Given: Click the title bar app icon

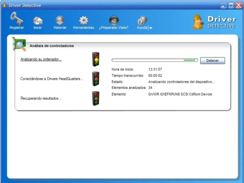Looking at the screenshot, I should tap(4, 5).
